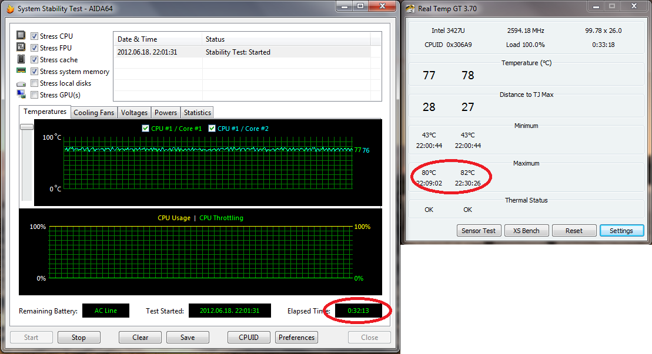
Task: Open Real Temp Settings
Action: pos(621,231)
